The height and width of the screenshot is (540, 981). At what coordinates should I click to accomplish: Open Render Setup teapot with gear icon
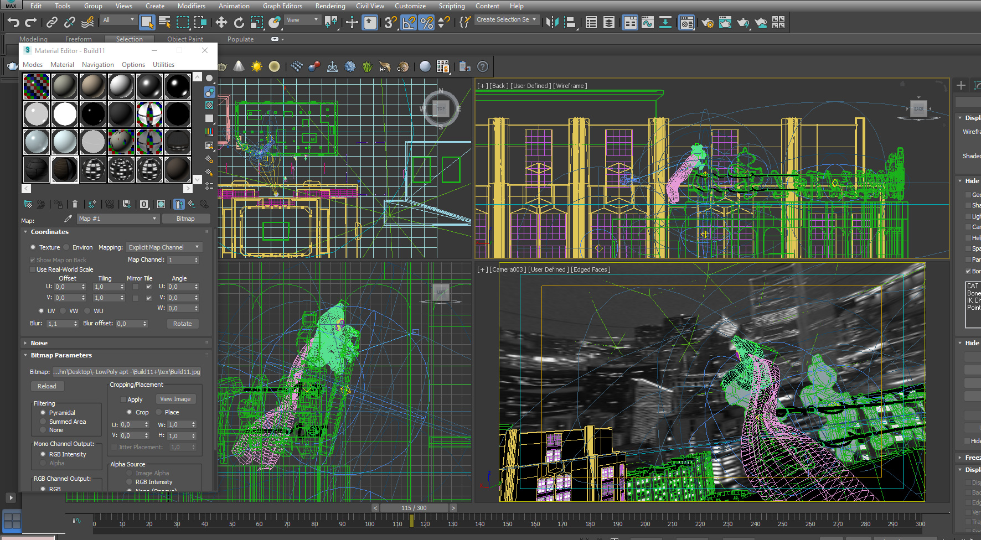click(x=707, y=23)
